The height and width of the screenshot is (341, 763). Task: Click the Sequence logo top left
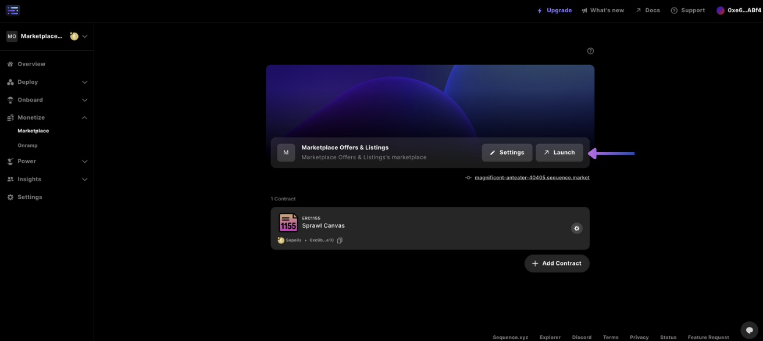tap(13, 10)
